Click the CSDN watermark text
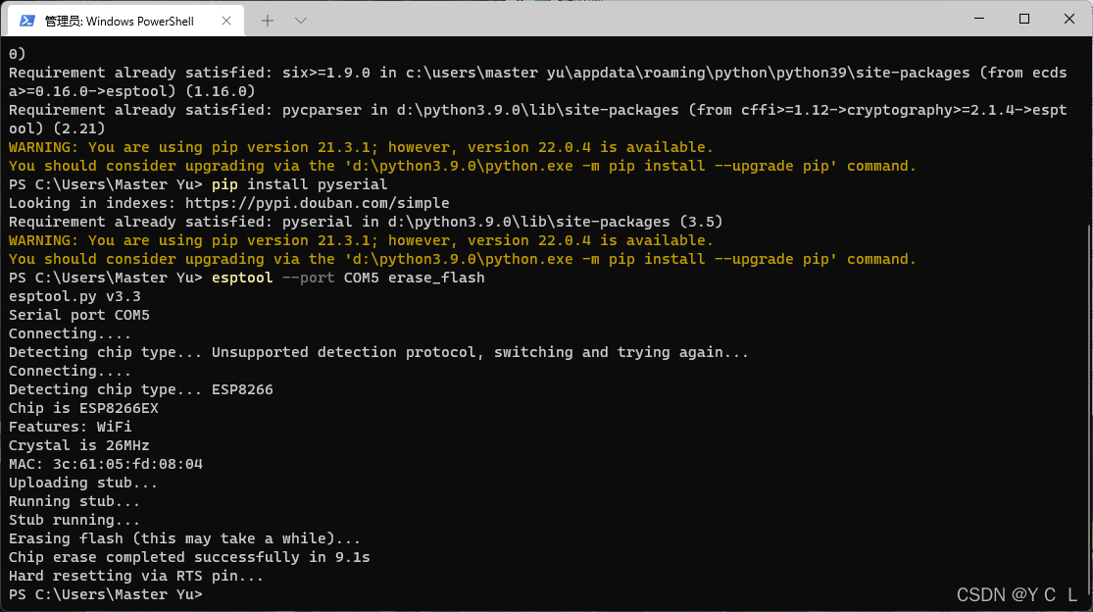 click(1017, 594)
